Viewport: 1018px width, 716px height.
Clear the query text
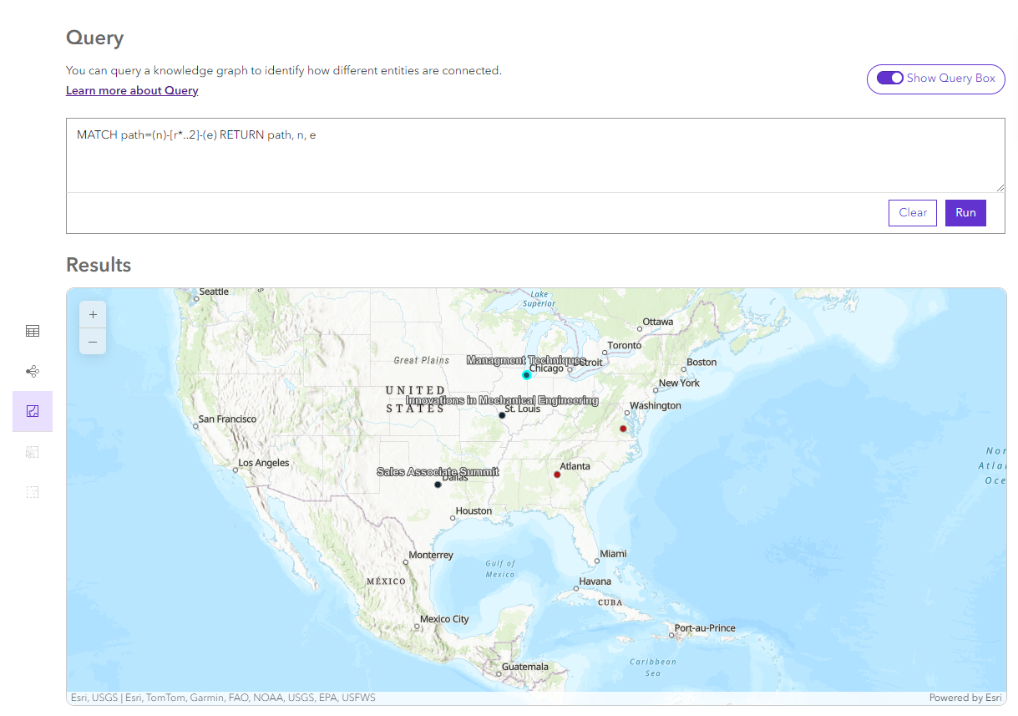(x=912, y=212)
